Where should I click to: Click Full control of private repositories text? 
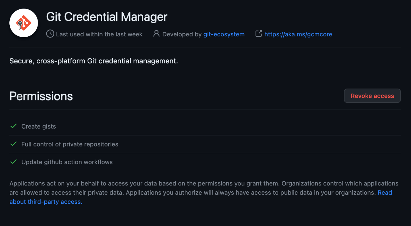70,144
